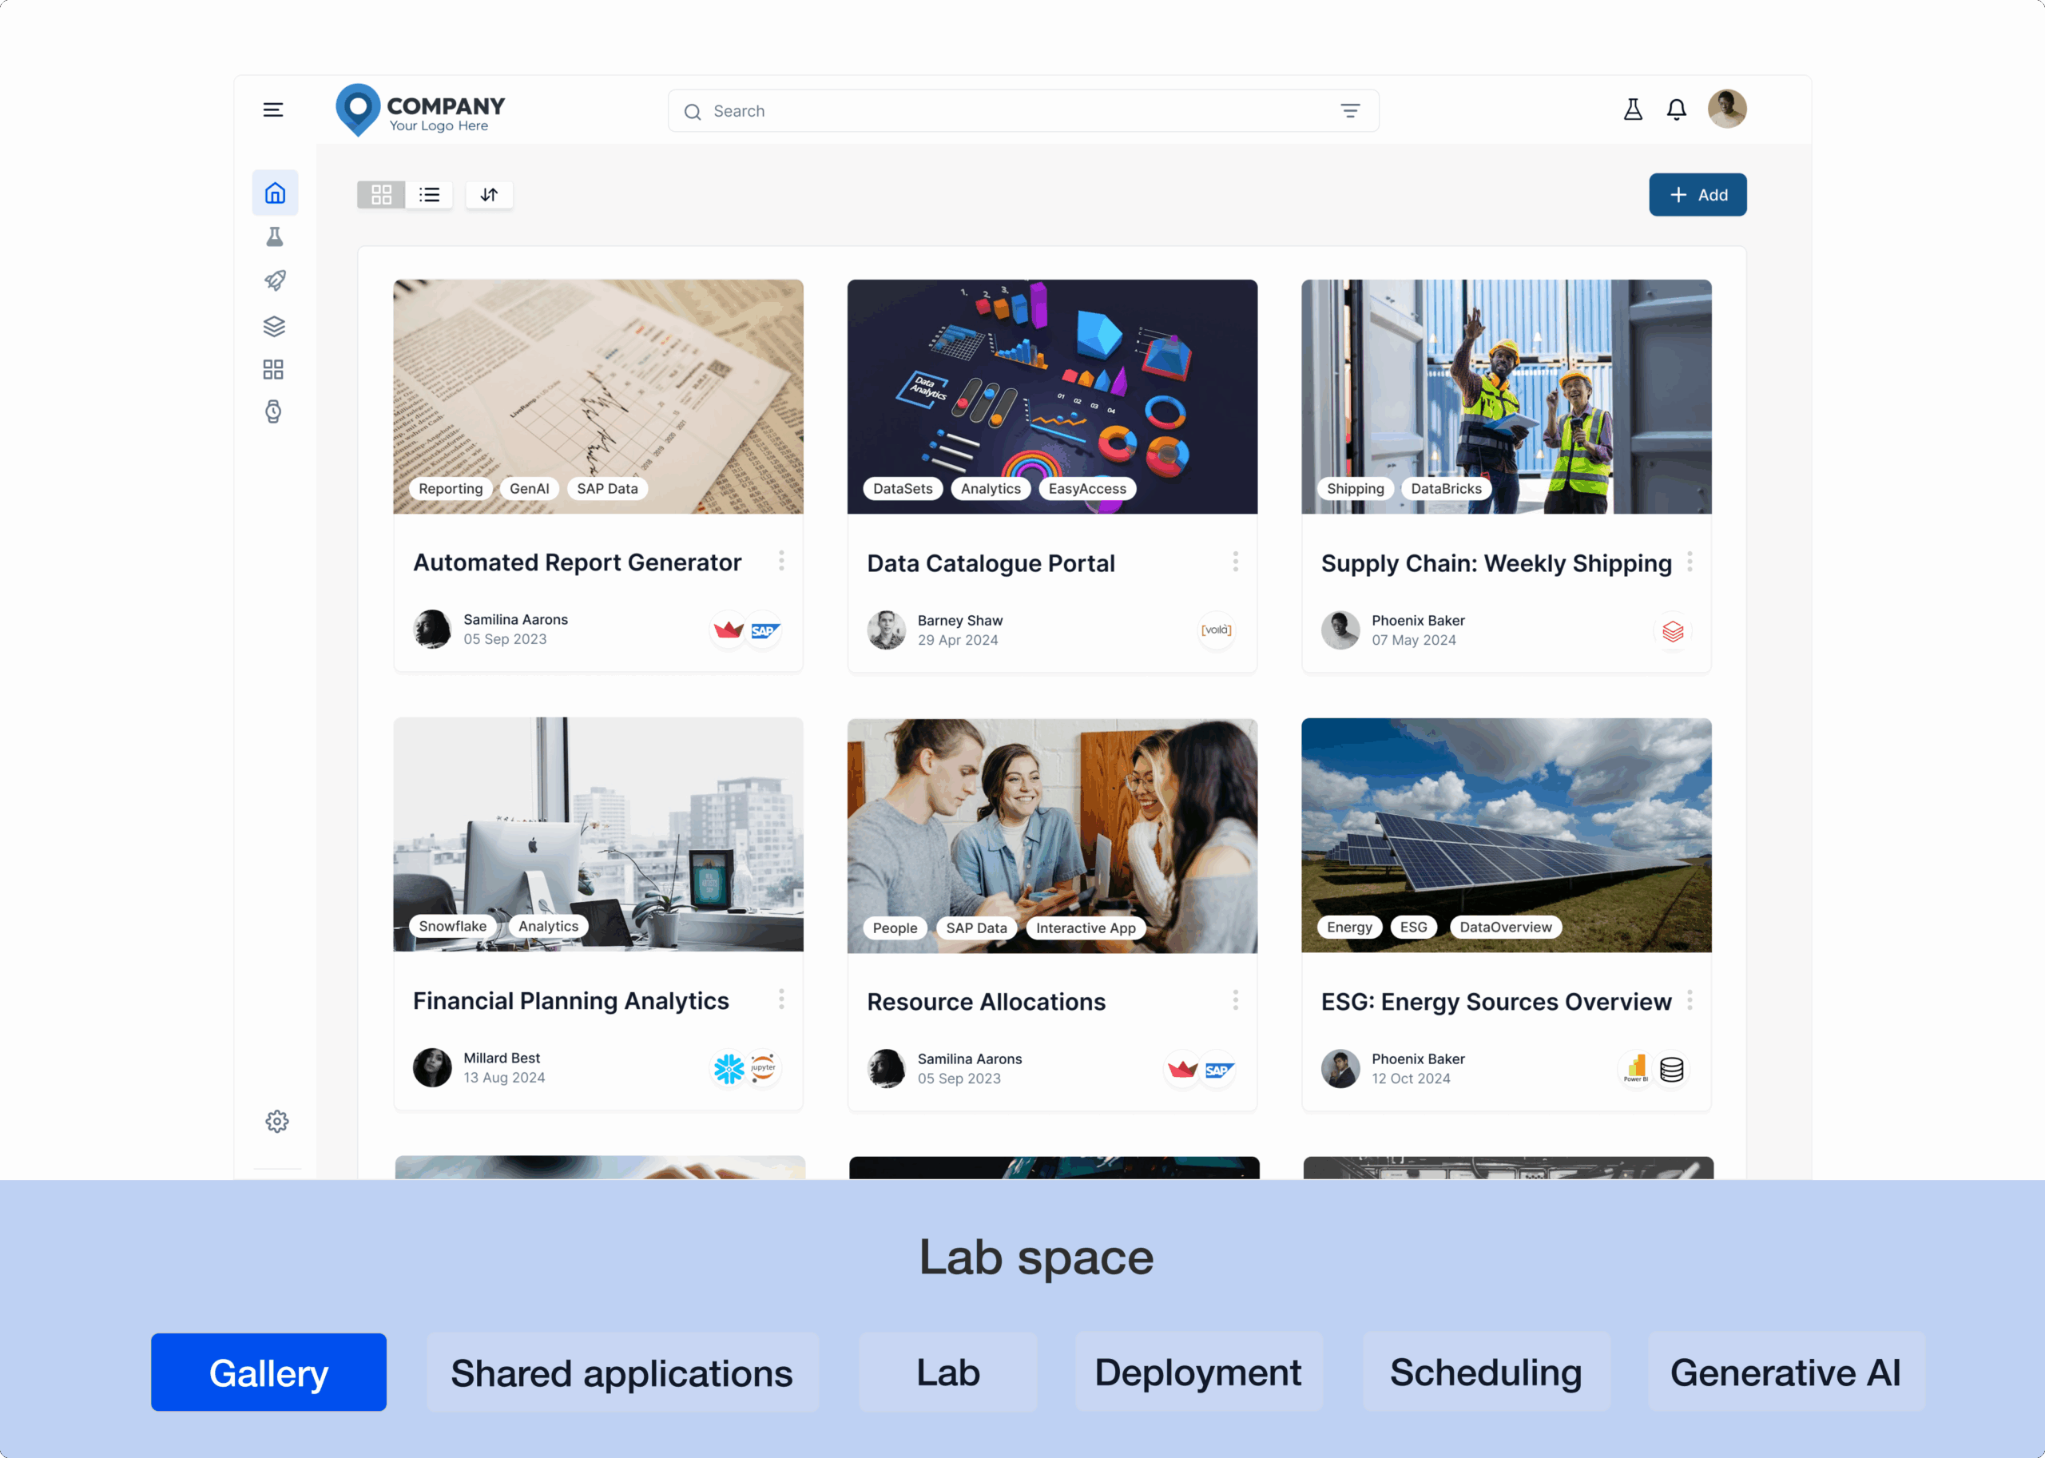Select the Generative AI tab
Screen dimensions: 2045x1458
[x=1785, y=1372]
